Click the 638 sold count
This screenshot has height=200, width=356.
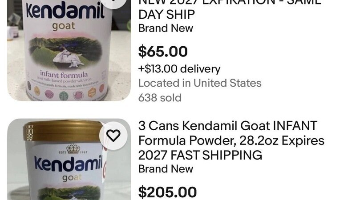[160, 97]
